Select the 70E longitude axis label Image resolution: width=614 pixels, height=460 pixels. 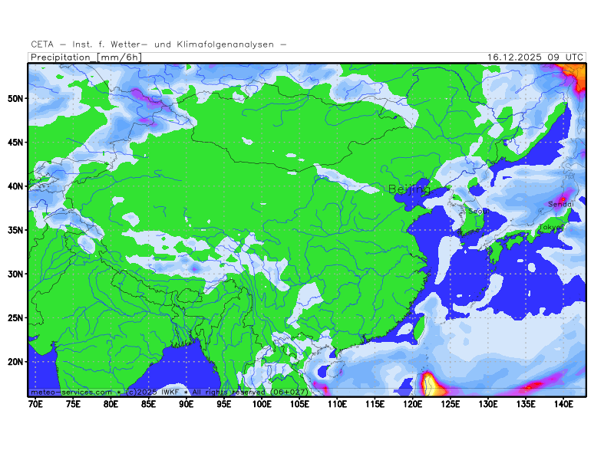click(35, 403)
